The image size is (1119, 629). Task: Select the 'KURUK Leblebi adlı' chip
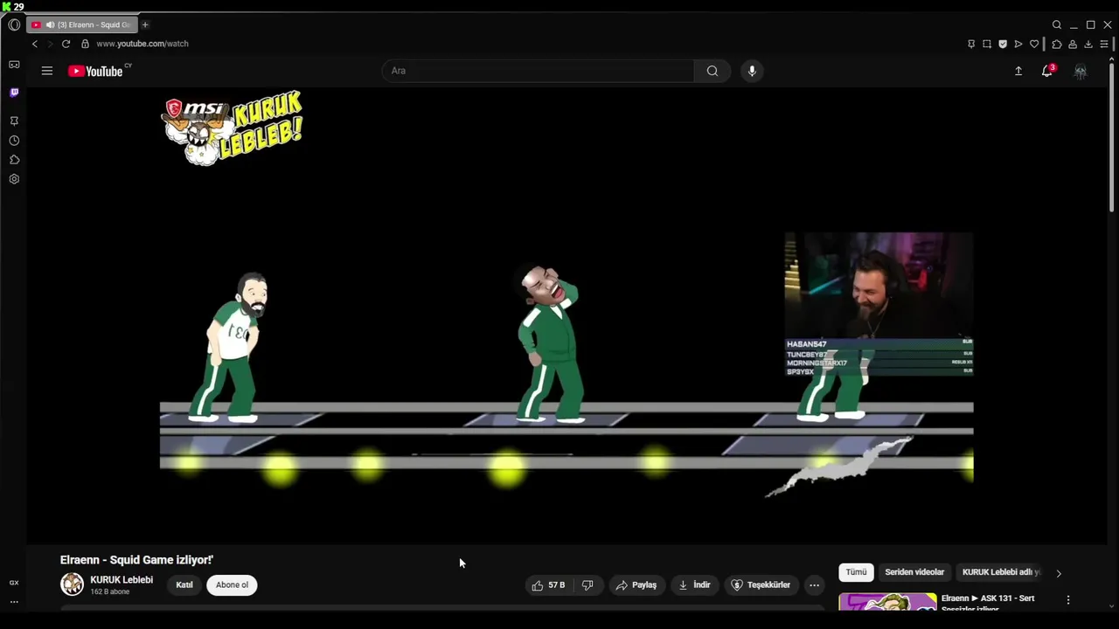coord(1001,572)
